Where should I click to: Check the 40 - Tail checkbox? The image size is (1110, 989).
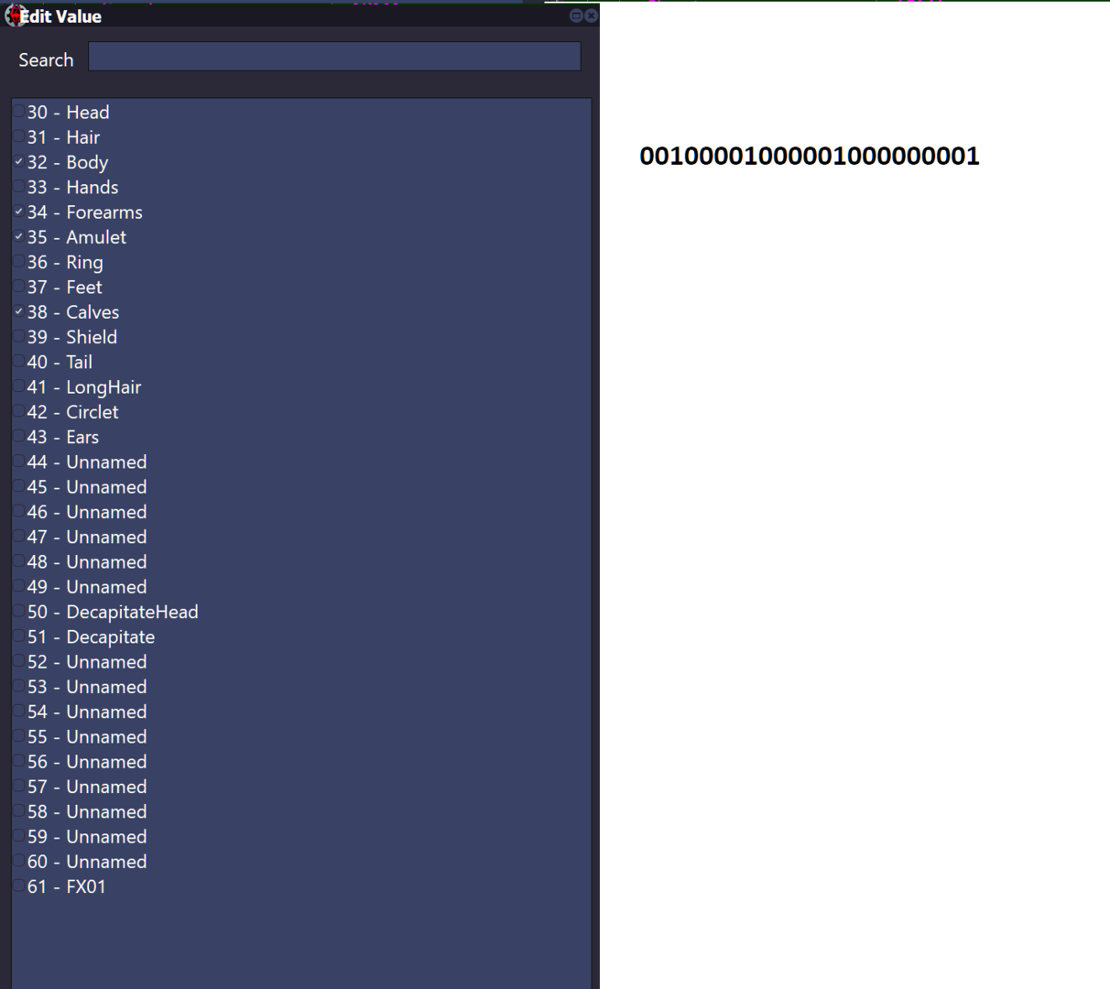(x=18, y=361)
